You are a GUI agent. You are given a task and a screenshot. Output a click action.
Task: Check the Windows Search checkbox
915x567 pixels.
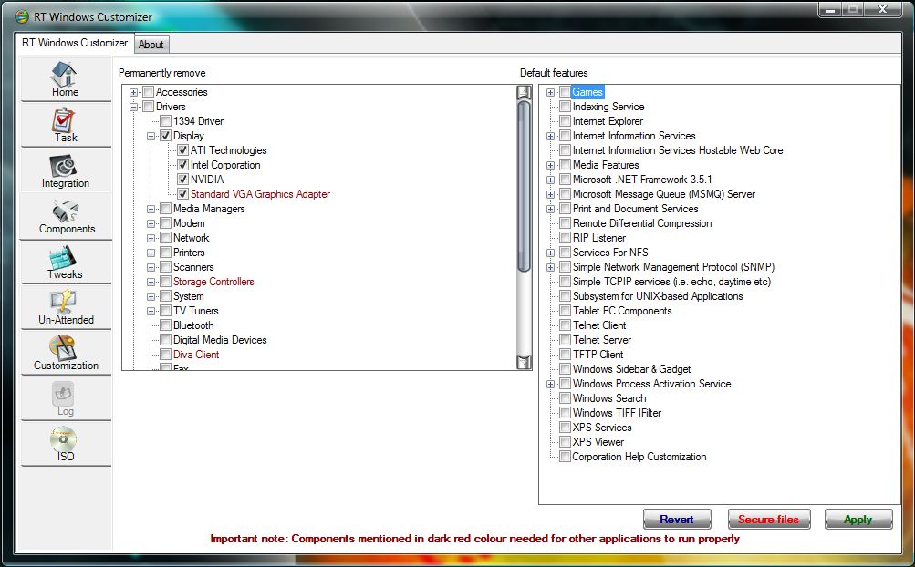coord(565,397)
